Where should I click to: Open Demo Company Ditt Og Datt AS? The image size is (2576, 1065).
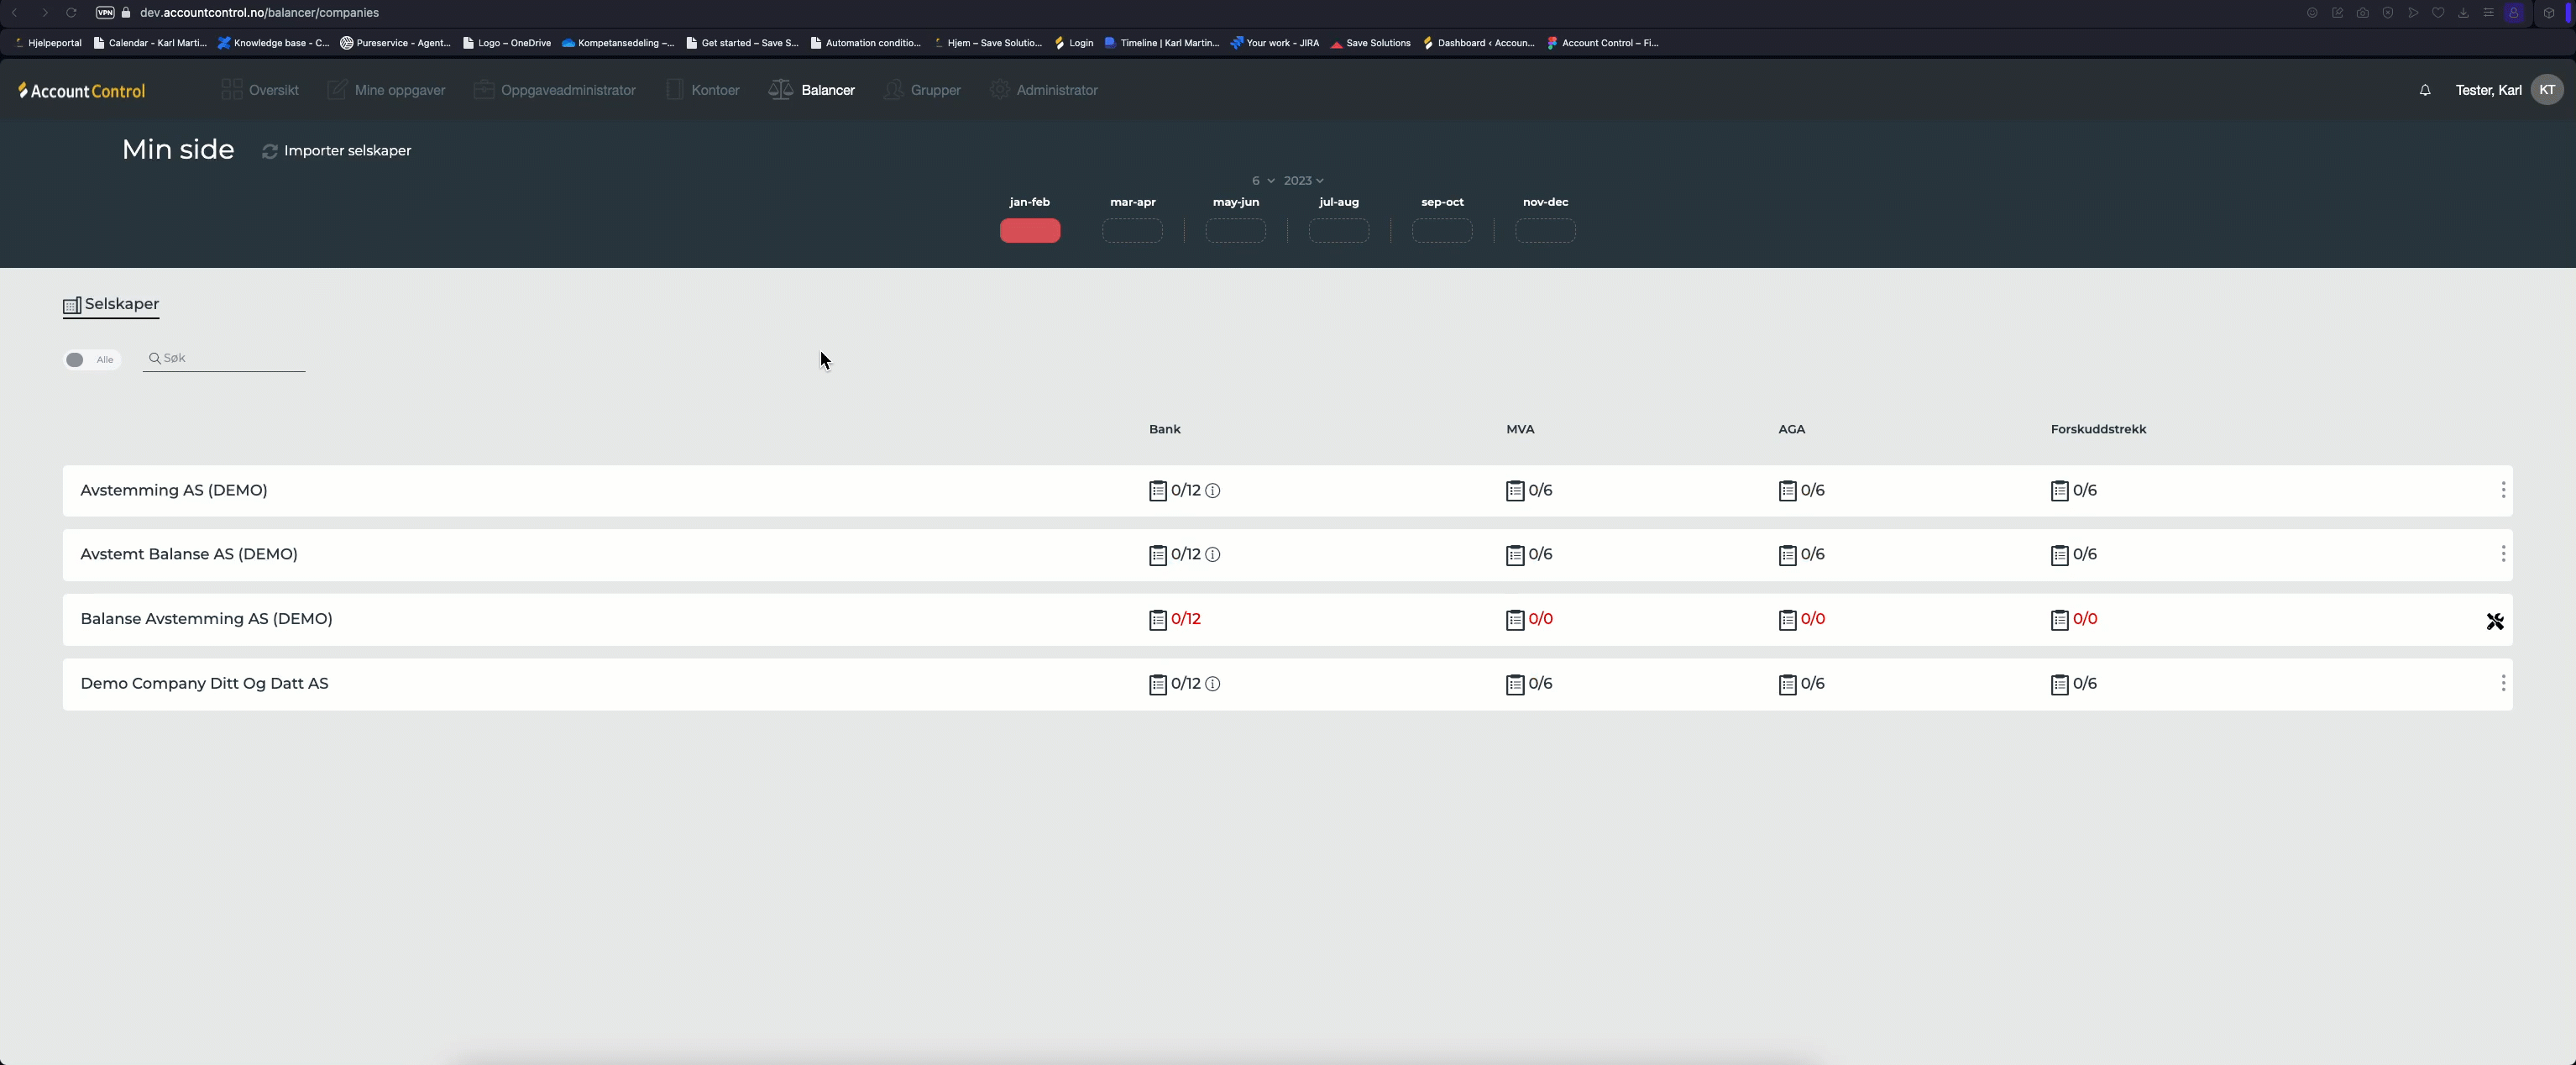204,684
